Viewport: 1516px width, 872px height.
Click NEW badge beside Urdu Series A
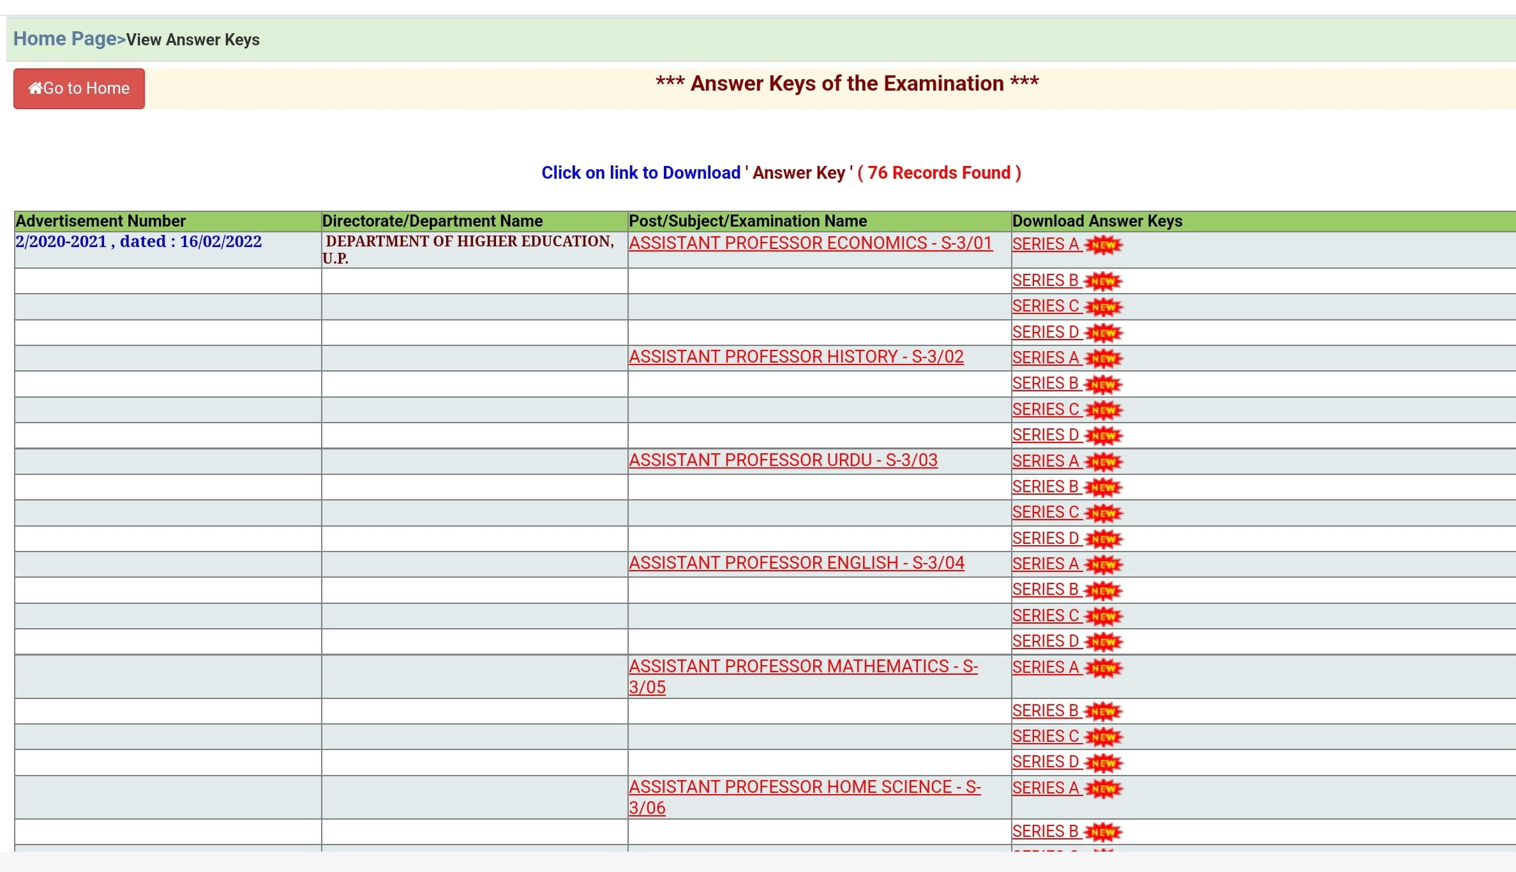[x=1103, y=462]
